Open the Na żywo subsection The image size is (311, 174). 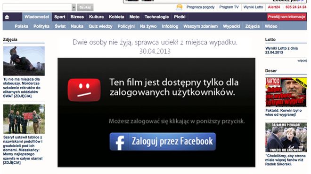click(x=148, y=26)
